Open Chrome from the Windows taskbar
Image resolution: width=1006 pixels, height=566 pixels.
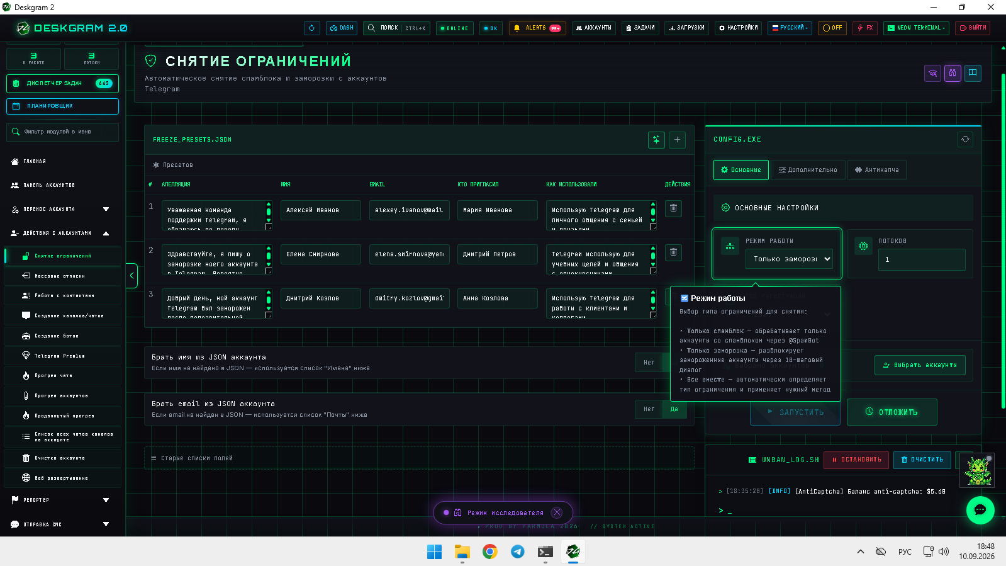pos(489,552)
